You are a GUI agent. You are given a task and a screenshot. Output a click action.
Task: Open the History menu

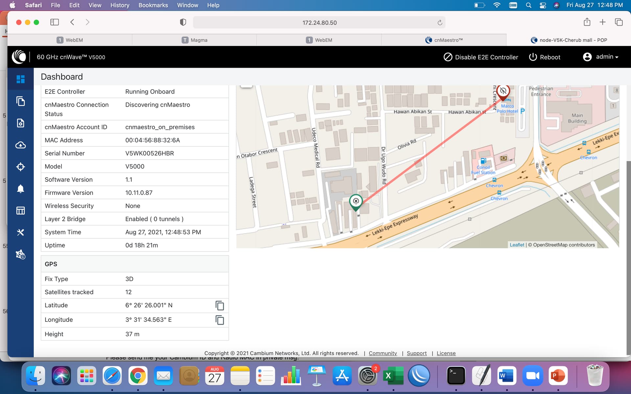pyautogui.click(x=120, y=5)
